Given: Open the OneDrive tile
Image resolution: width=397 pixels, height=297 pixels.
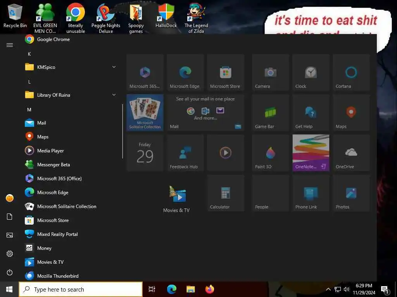Looking at the screenshot, I should tap(351, 153).
